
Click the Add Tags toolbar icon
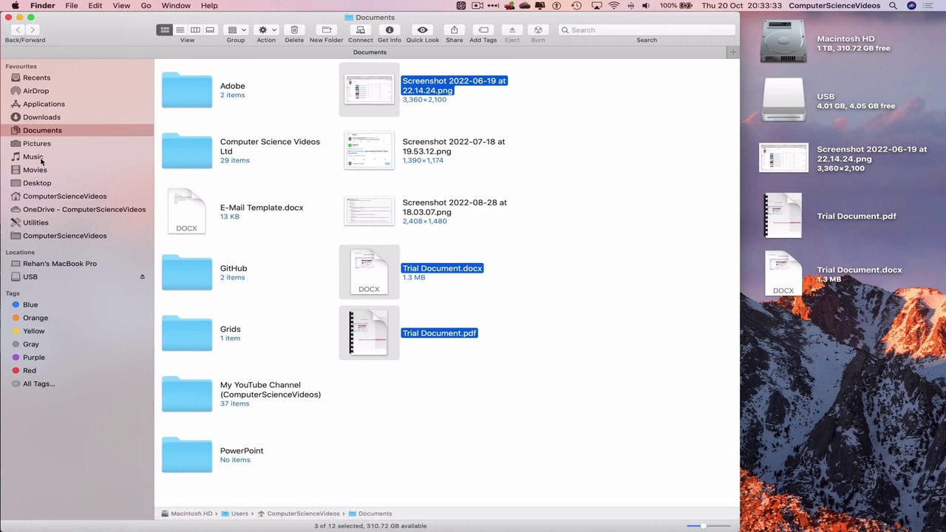pyautogui.click(x=483, y=30)
